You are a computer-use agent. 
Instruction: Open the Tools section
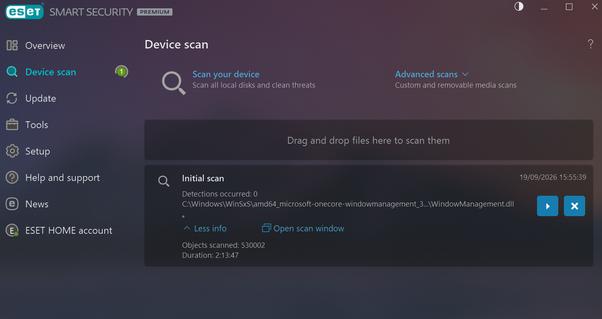(x=36, y=125)
